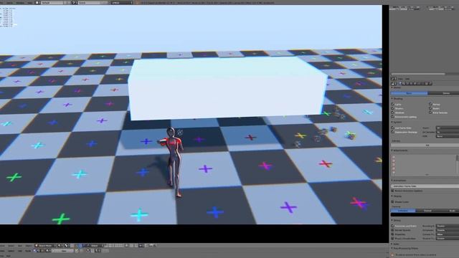Open the Render context tab in Properties
The image size is (459, 258).
(x=400, y=83)
